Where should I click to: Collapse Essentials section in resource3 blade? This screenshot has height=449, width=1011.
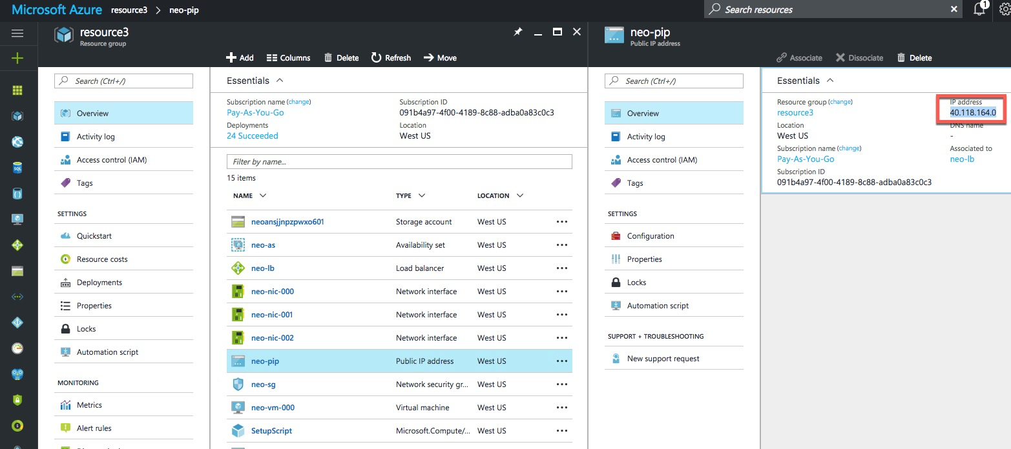tap(255, 81)
